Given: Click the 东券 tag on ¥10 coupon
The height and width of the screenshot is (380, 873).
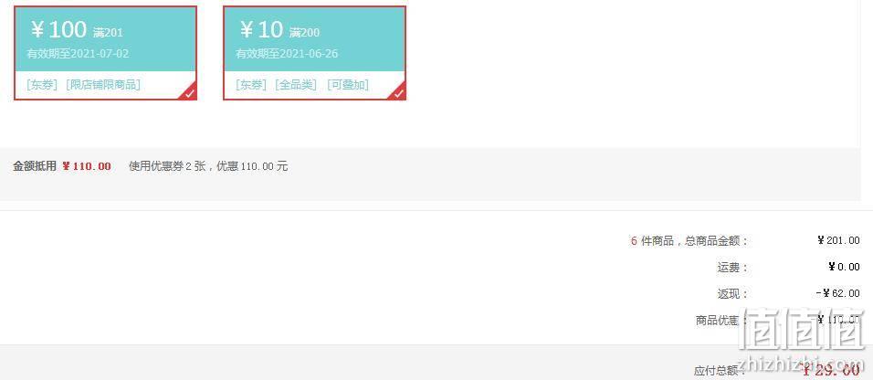Looking at the screenshot, I should tap(251, 85).
